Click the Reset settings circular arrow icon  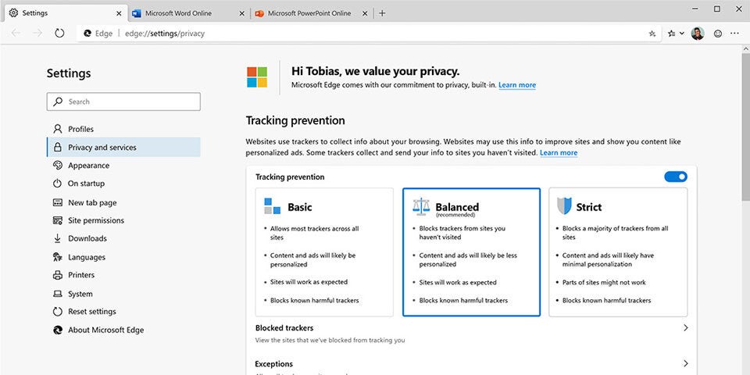(x=57, y=312)
